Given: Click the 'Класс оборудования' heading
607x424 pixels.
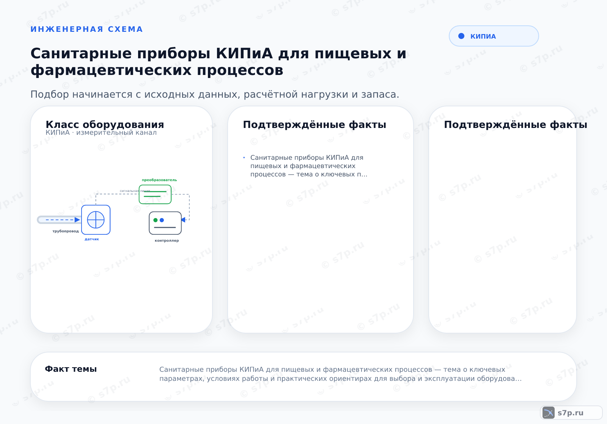Looking at the screenshot, I should pyautogui.click(x=105, y=125).
